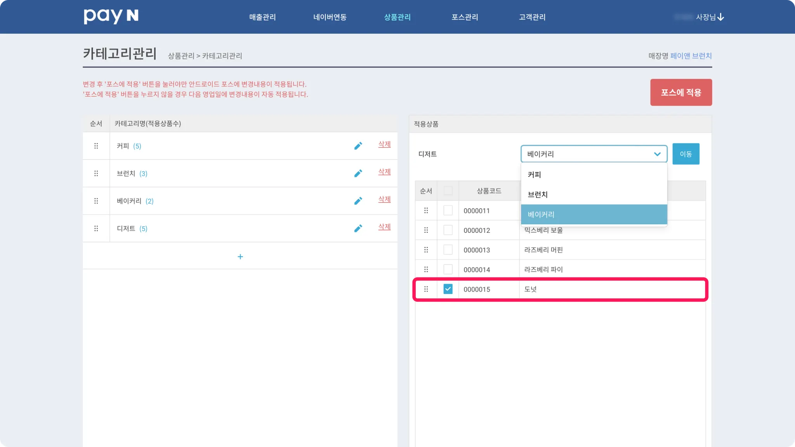Click the pencil icon next to 디저트
The width and height of the screenshot is (795, 447).
point(358,229)
